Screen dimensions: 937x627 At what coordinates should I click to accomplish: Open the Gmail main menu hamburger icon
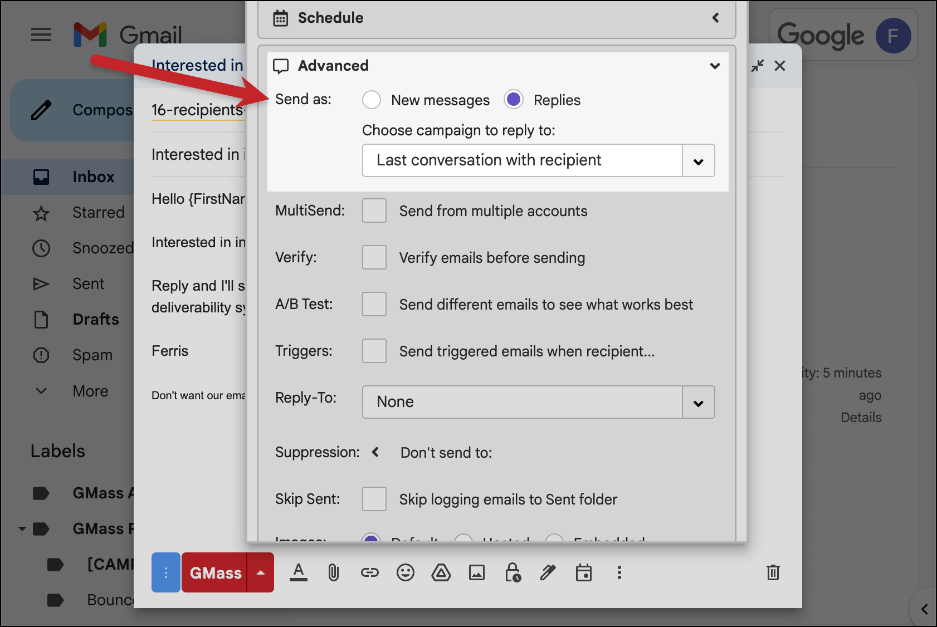41,35
